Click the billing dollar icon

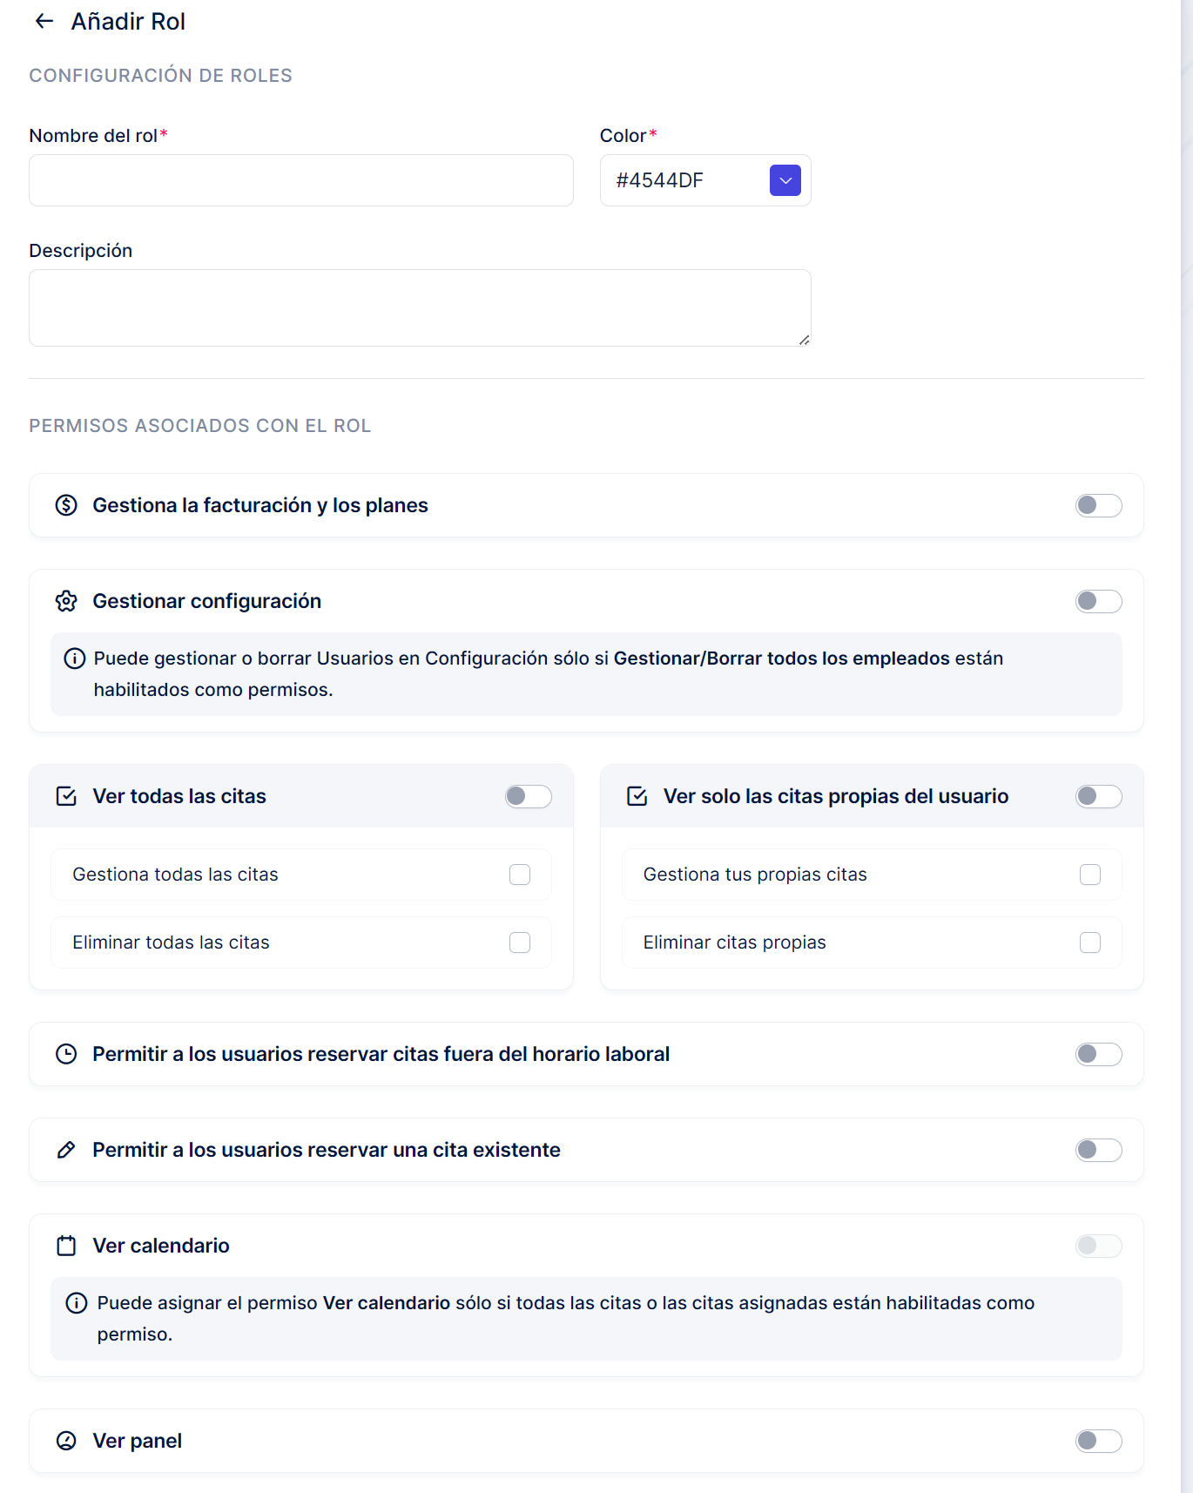[x=66, y=505]
